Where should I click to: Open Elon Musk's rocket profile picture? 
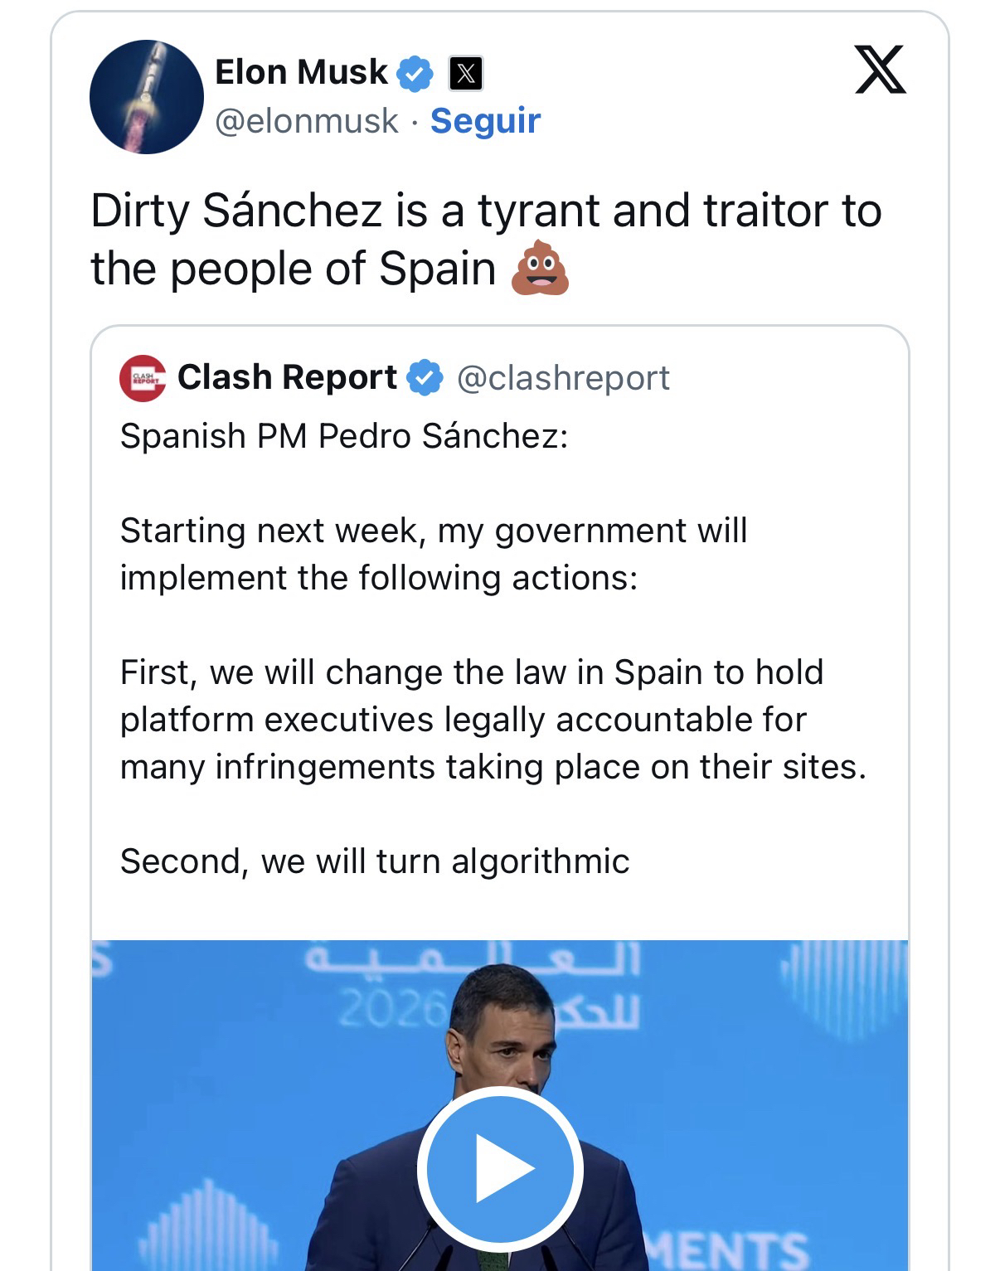click(x=147, y=97)
